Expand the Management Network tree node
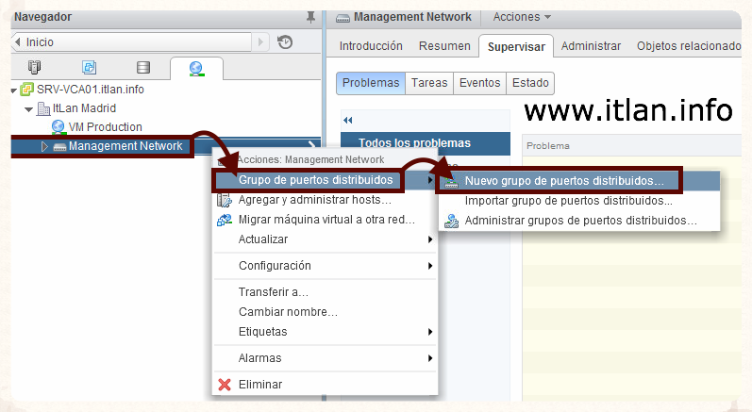 pos(44,146)
